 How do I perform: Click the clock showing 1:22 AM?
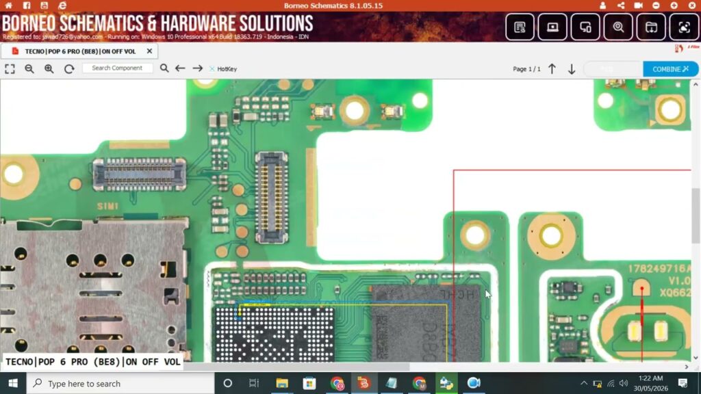(650, 378)
